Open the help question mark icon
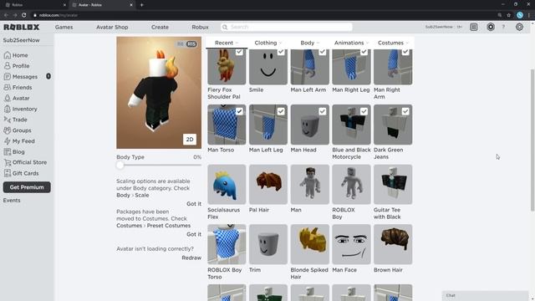535x301 pixels. click(503, 27)
